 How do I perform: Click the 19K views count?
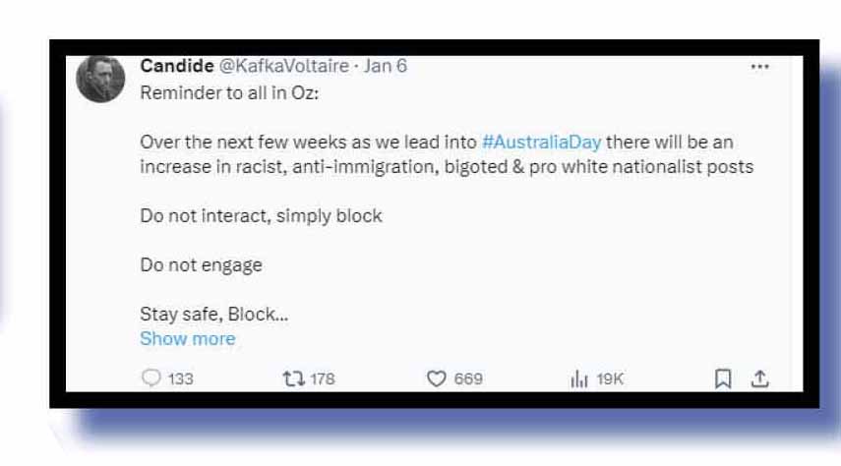(611, 379)
